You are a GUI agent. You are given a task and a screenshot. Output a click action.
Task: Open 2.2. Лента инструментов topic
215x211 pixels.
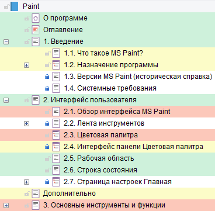click(104, 123)
